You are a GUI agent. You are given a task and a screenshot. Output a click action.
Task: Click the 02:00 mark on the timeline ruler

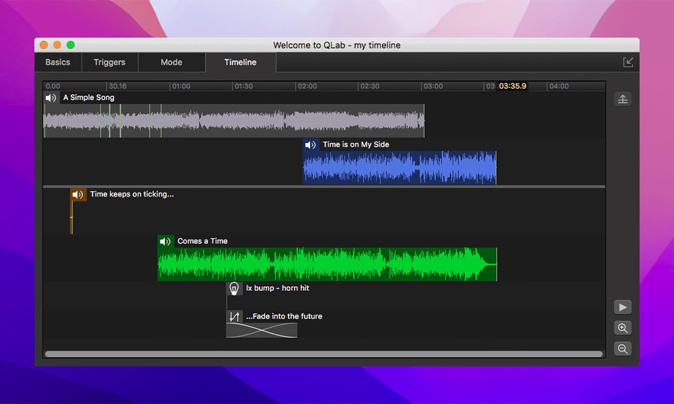307,86
